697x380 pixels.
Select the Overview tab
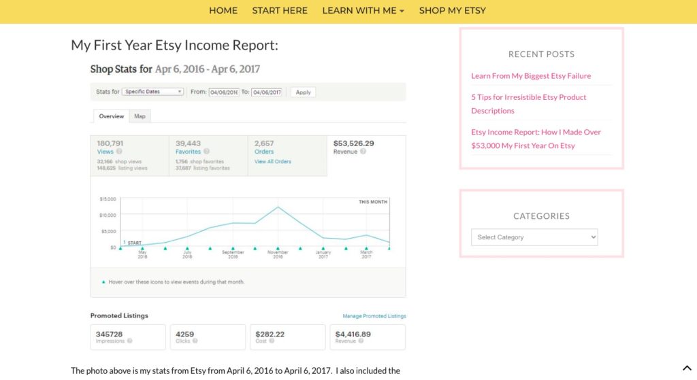coord(111,116)
